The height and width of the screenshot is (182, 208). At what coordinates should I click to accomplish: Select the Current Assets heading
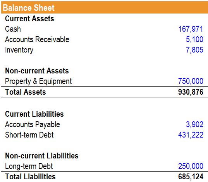(x=29, y=19)
